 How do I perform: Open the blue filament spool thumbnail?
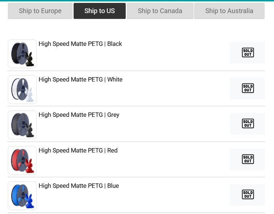tap(22, 196)
